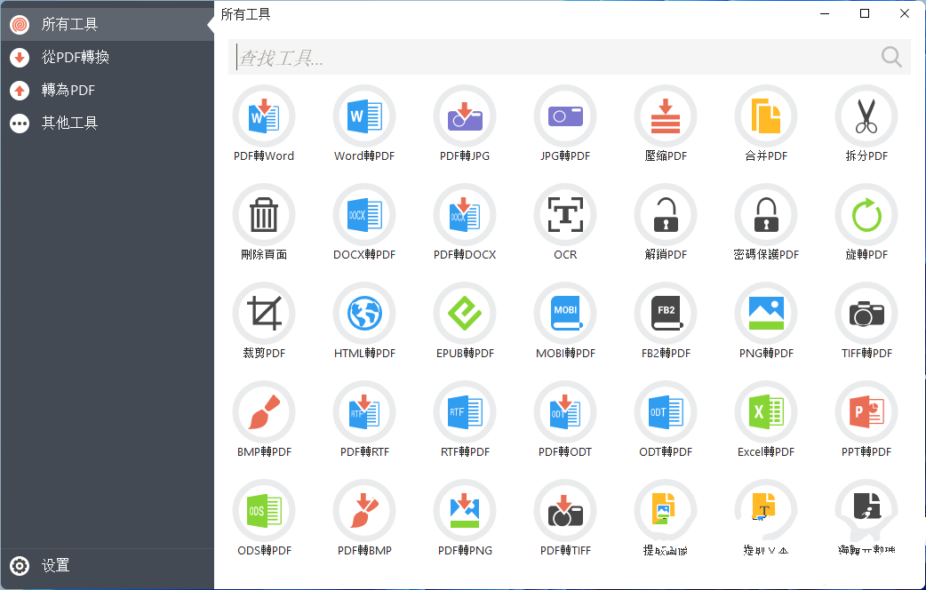Open the BMP轉PDF brush tool
This screenshot has height=590, width=926.
263,411
